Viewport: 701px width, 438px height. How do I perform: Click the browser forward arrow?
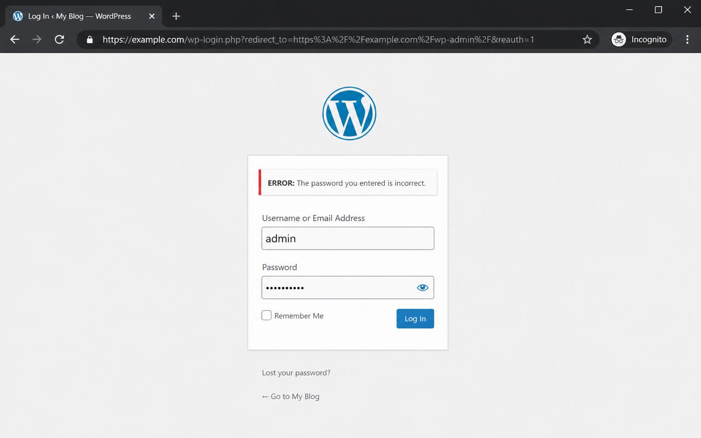click(x=37, y=39)
